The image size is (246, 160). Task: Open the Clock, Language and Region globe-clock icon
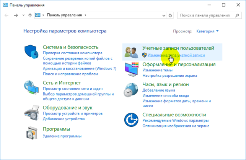coord(131,90)
